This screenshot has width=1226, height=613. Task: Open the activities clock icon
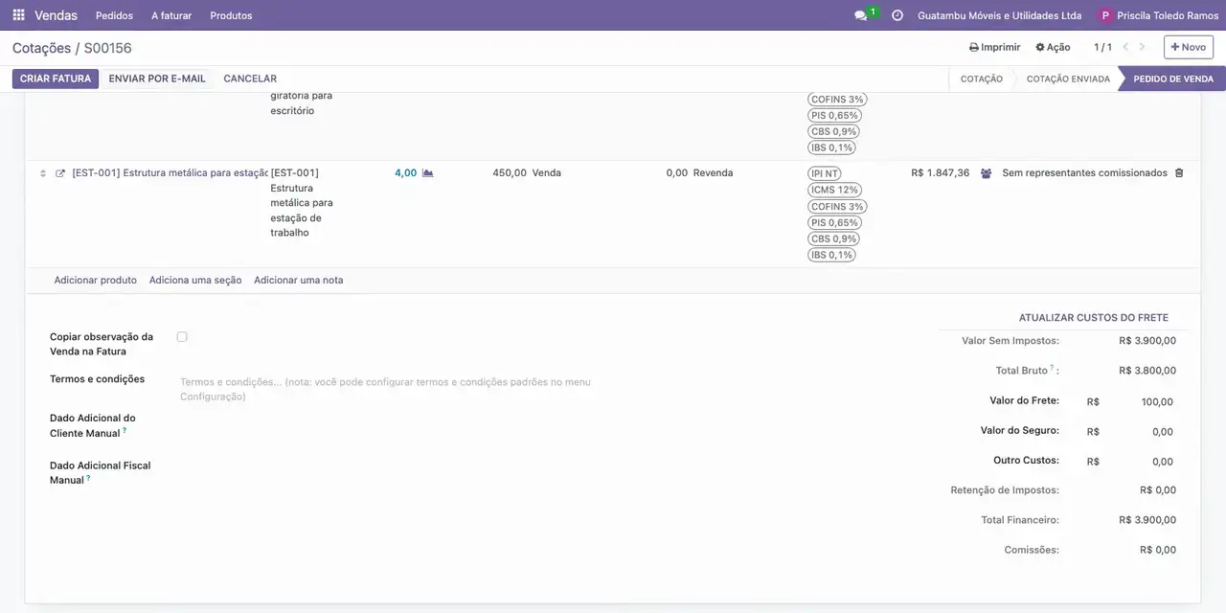897,15
